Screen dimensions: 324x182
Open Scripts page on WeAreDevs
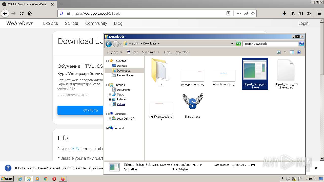pyautogui.click(x=71, y=23)
